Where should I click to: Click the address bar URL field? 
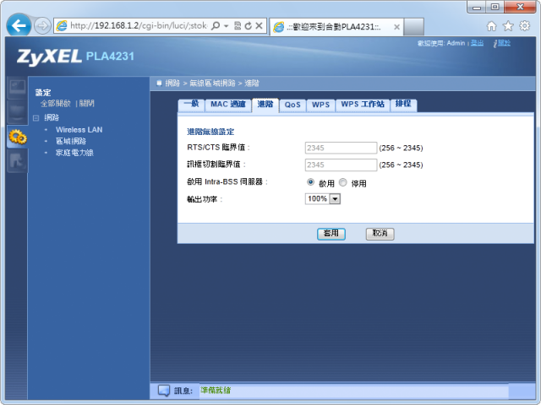coord(139,26)
